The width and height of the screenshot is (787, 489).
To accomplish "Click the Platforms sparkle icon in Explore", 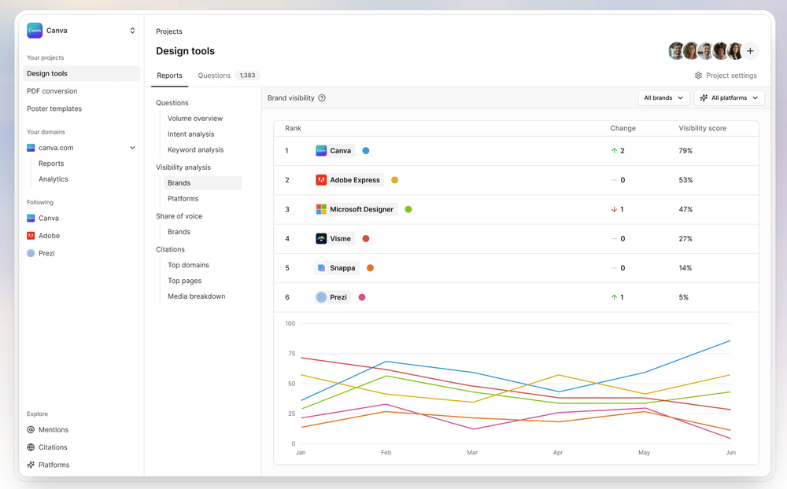I will click(x=31, y=465).
